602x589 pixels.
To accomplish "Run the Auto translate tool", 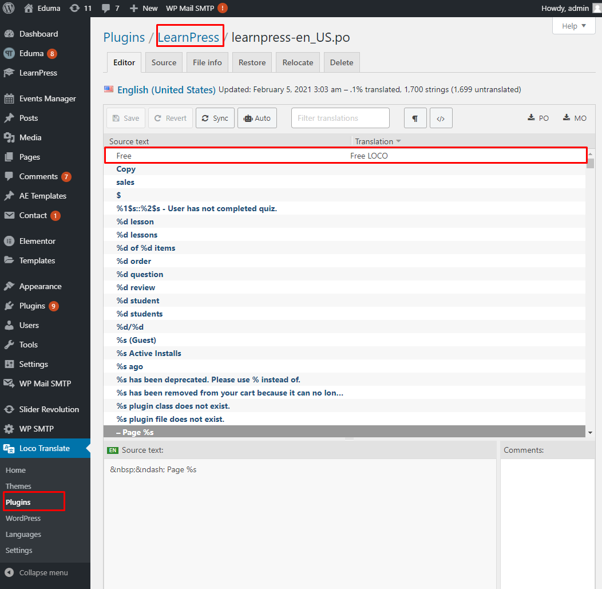I will pos(257,118).
